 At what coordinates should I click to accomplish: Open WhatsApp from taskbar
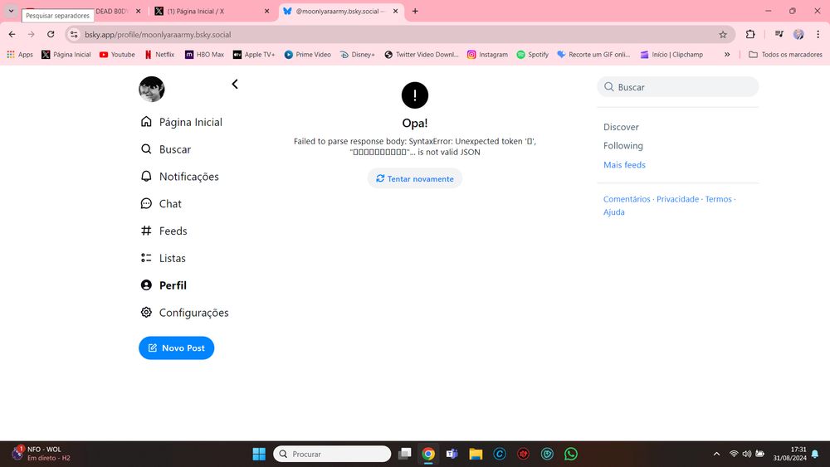point(571,454)
